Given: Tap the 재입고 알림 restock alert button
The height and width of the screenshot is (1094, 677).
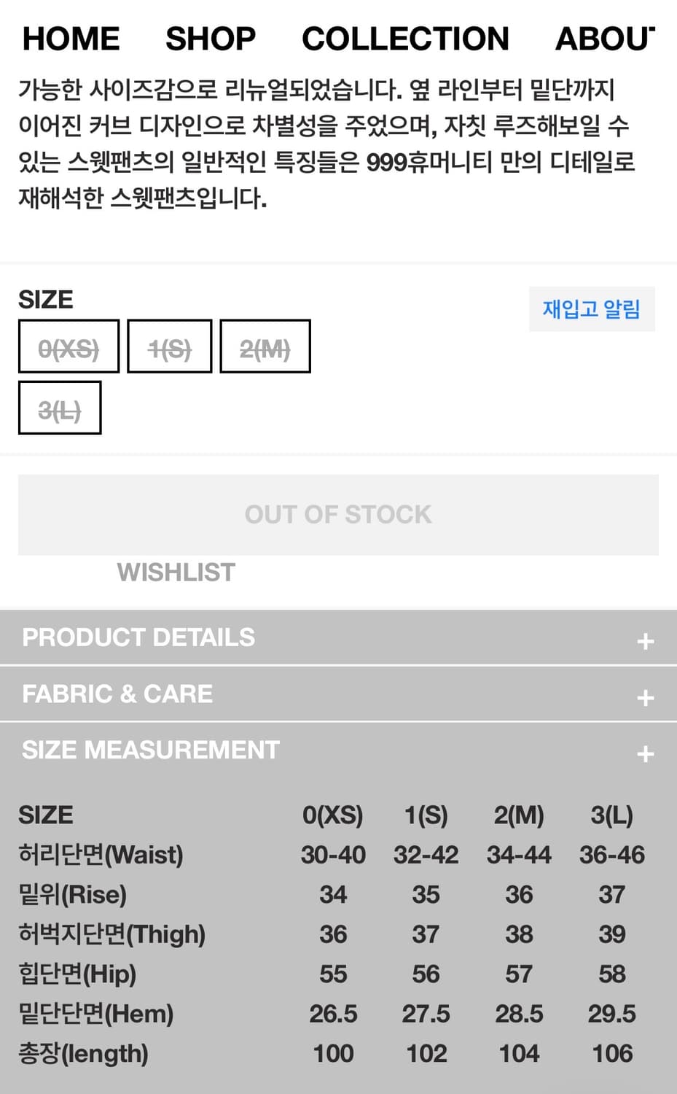Looking at the screenshot, I should (x=591, y=309).
